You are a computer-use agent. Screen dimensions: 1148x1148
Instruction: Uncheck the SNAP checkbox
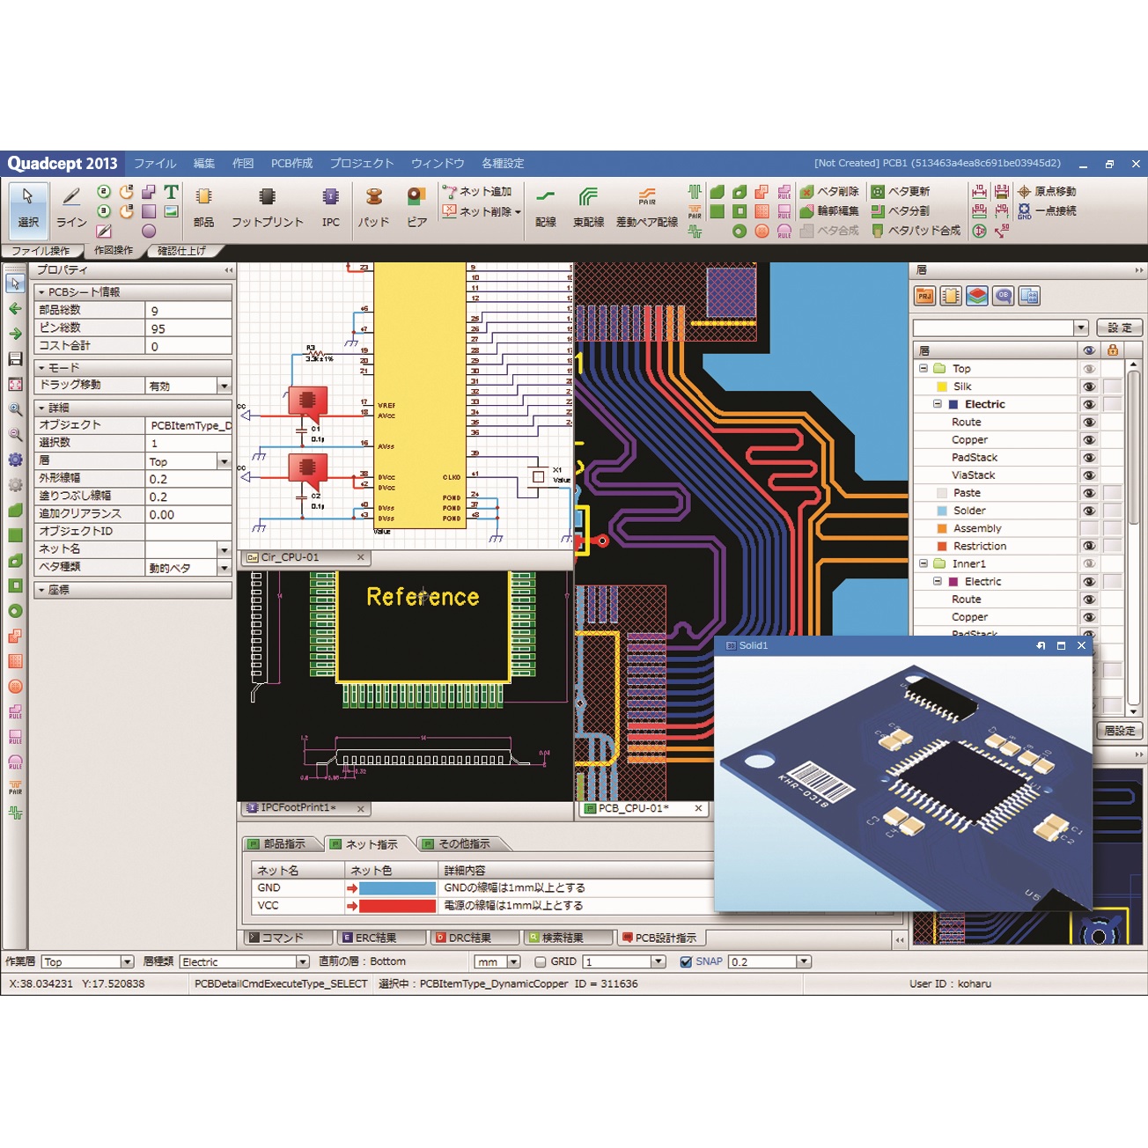click(686, 962)
